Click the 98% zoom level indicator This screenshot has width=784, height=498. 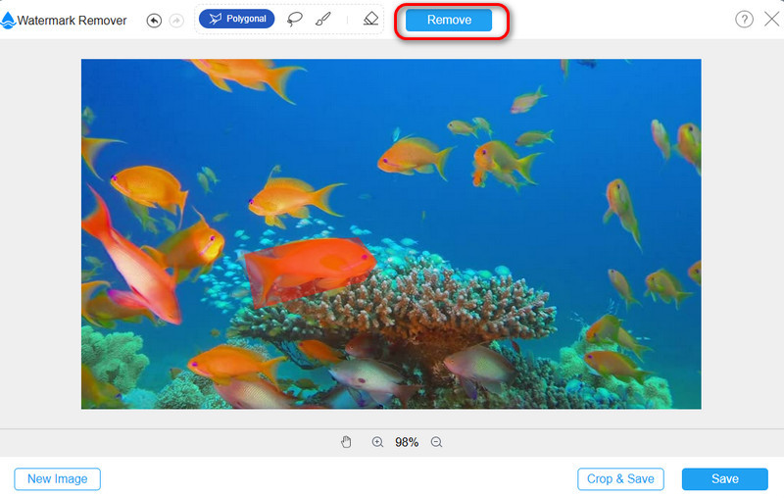pos(407,442)
